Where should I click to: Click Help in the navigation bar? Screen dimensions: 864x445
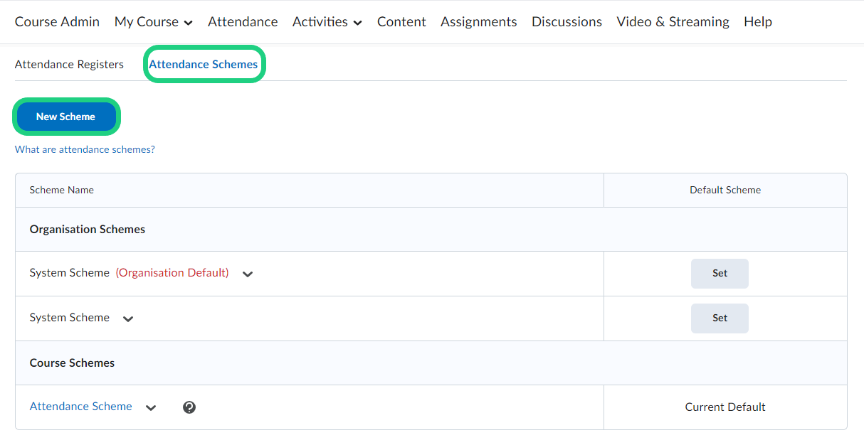(x=757, y=22)
